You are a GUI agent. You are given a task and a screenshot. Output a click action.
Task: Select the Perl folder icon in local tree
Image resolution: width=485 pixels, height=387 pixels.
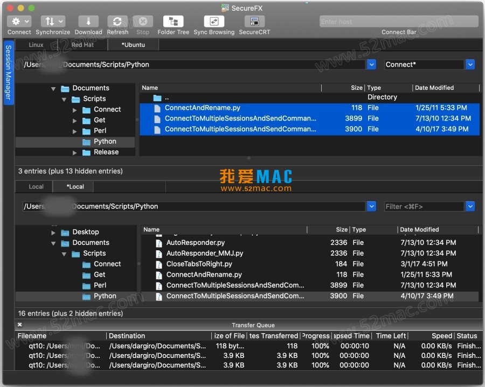87,286
